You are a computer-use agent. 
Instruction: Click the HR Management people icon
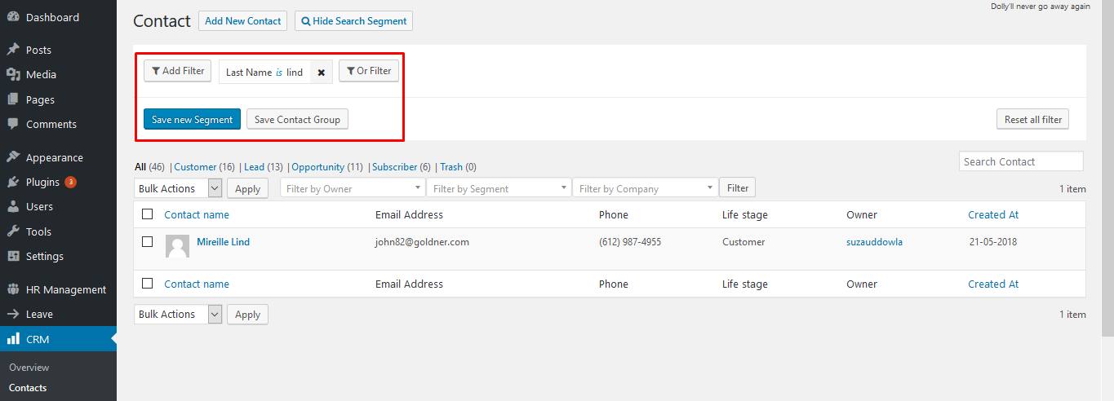13,289
